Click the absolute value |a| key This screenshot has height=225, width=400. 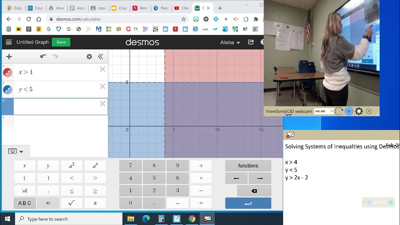pos(25,191)
